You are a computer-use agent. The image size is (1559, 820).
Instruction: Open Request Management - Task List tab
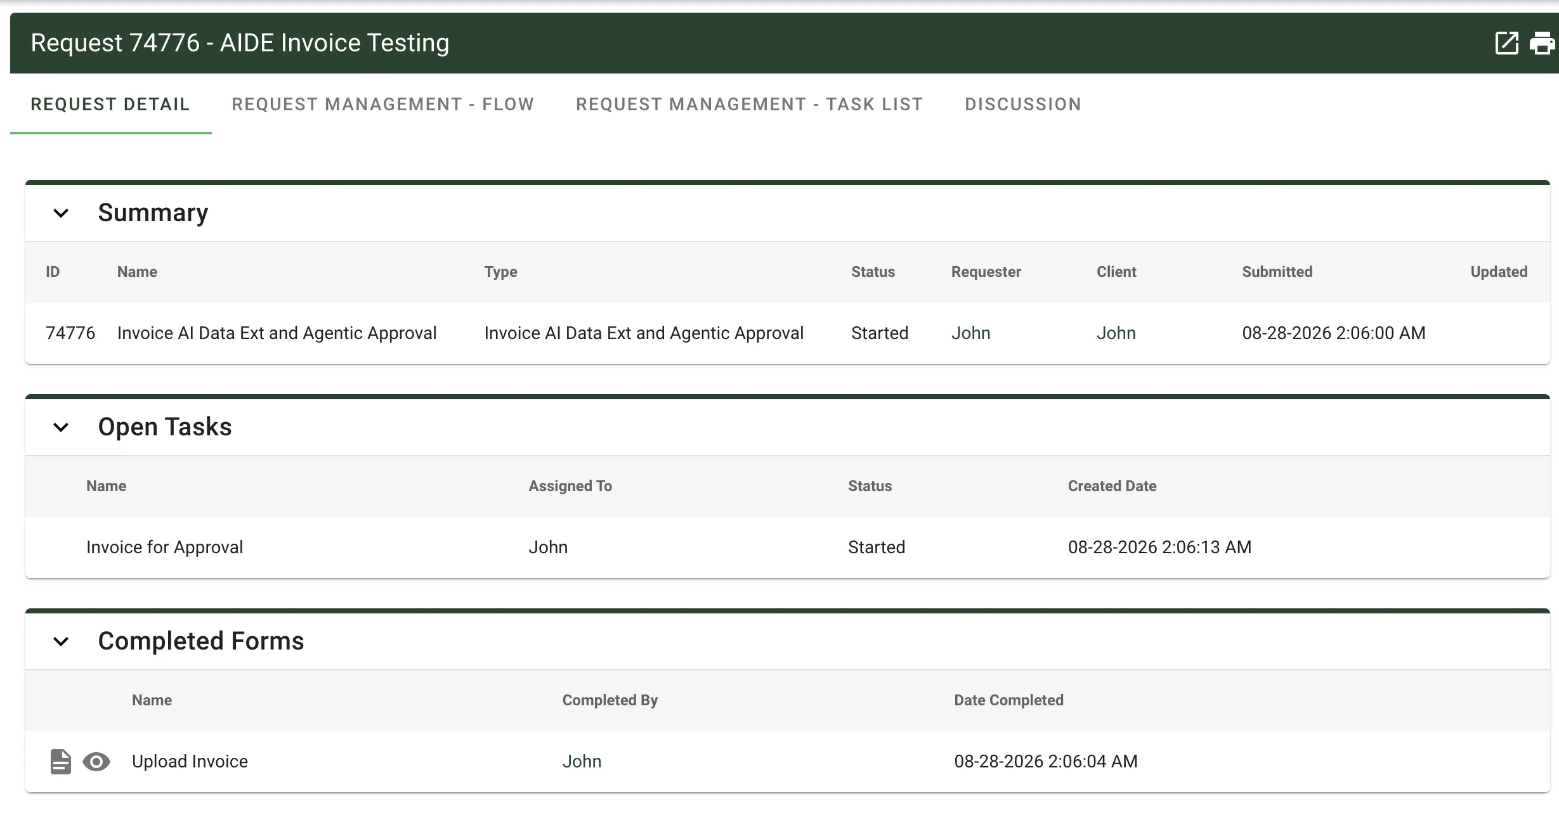(750, 104)
